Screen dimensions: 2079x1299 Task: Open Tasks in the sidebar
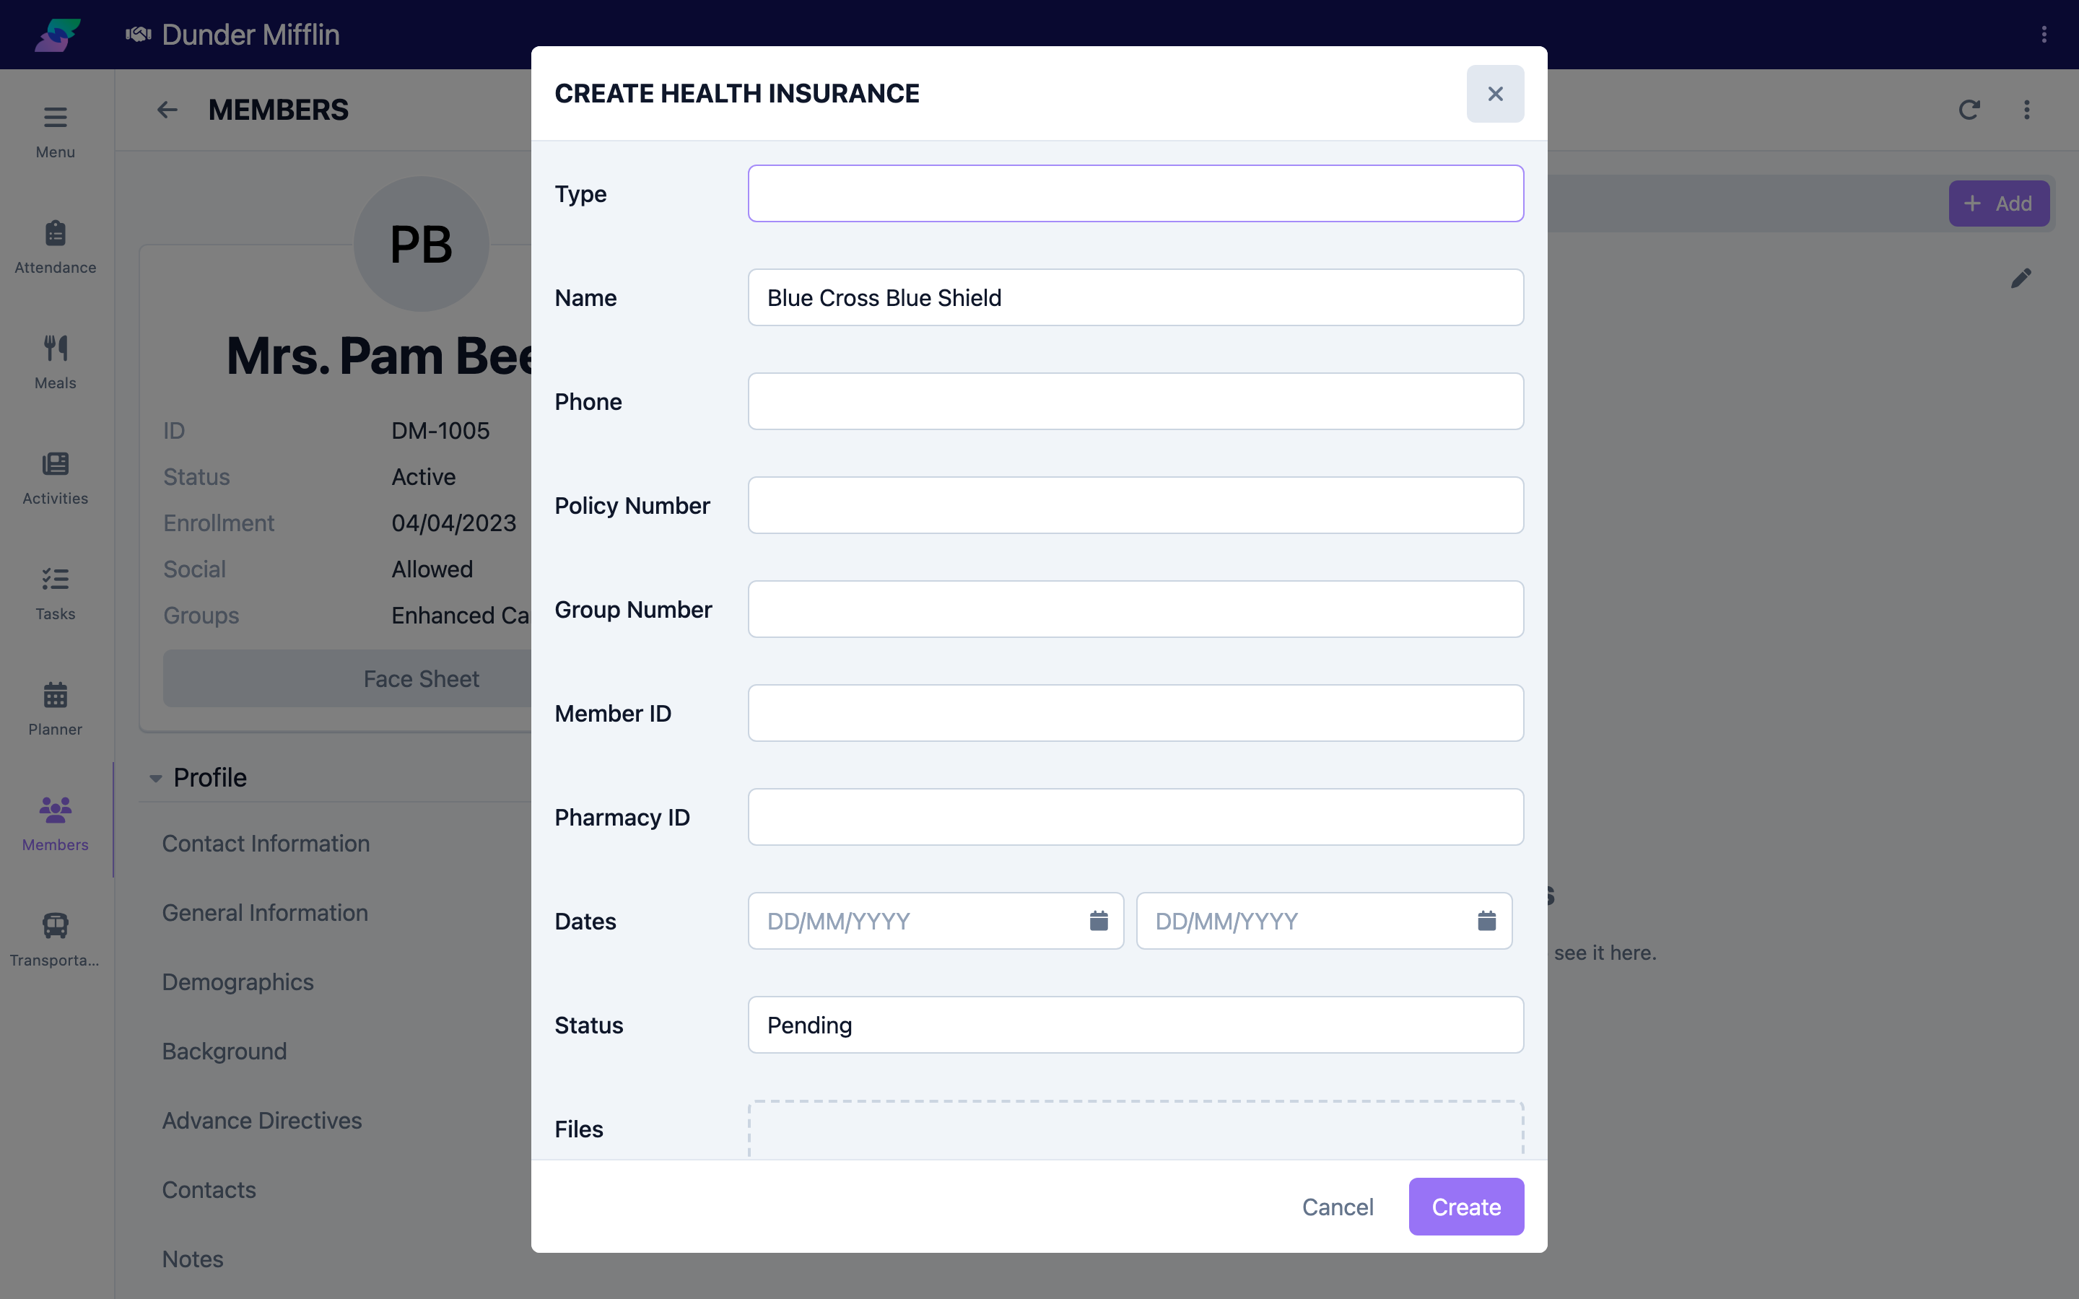56,594
